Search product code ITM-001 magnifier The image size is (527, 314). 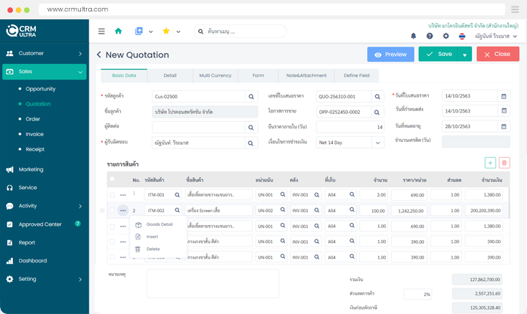(177, 195)
